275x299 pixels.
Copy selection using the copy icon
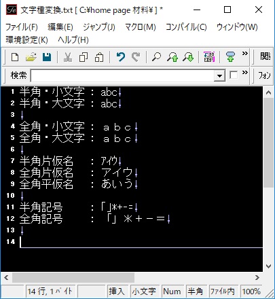(84, 57)
